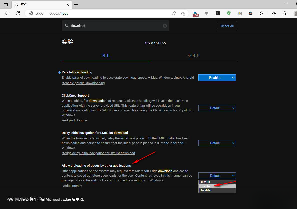Image resolution: width=297 pixels, height=209 pixels.
Task: Add this page to favorites star
Action: click(183, 13)
